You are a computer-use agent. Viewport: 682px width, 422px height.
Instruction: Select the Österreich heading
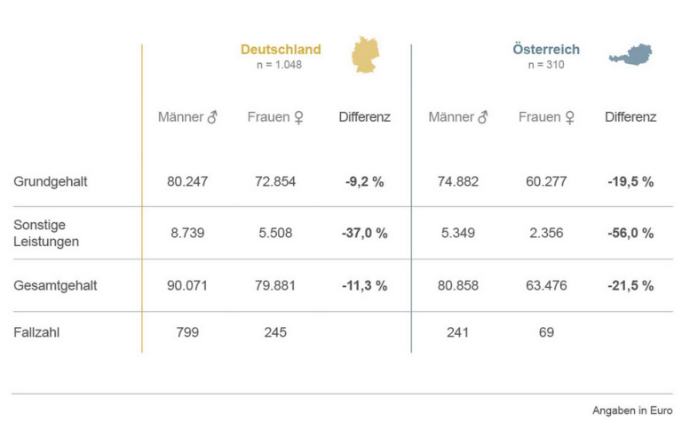click(x=546, y=49)
